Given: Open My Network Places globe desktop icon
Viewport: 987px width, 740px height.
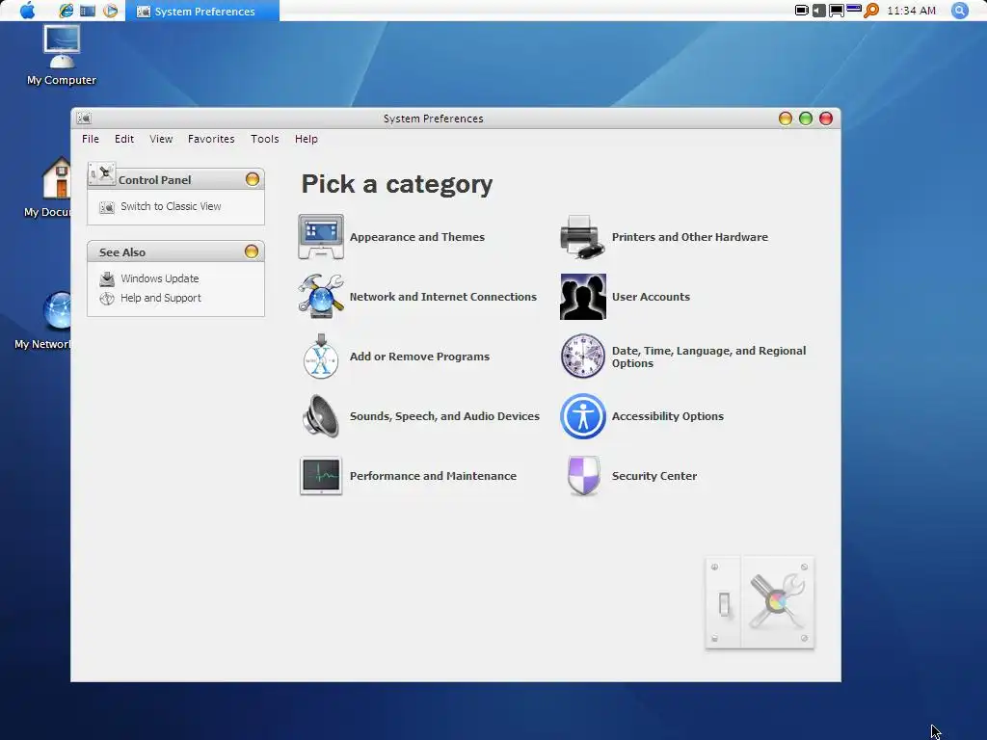Looking at the screenshot, I should tap(57, 310).
